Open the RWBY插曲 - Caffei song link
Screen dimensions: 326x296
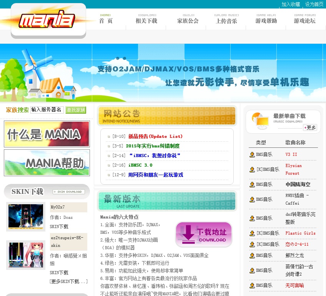tap(297, 200)
